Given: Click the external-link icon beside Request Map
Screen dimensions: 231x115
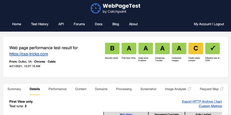Looking at the screenshot, I should [x=222, y=89].
